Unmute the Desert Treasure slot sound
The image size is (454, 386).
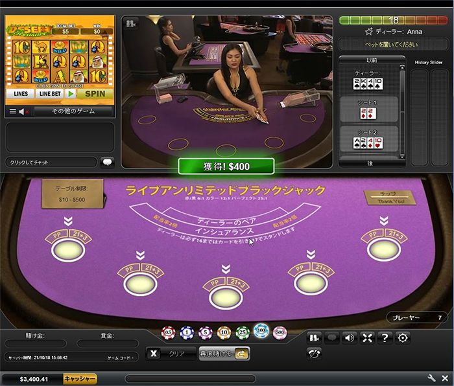coord(23,111)
